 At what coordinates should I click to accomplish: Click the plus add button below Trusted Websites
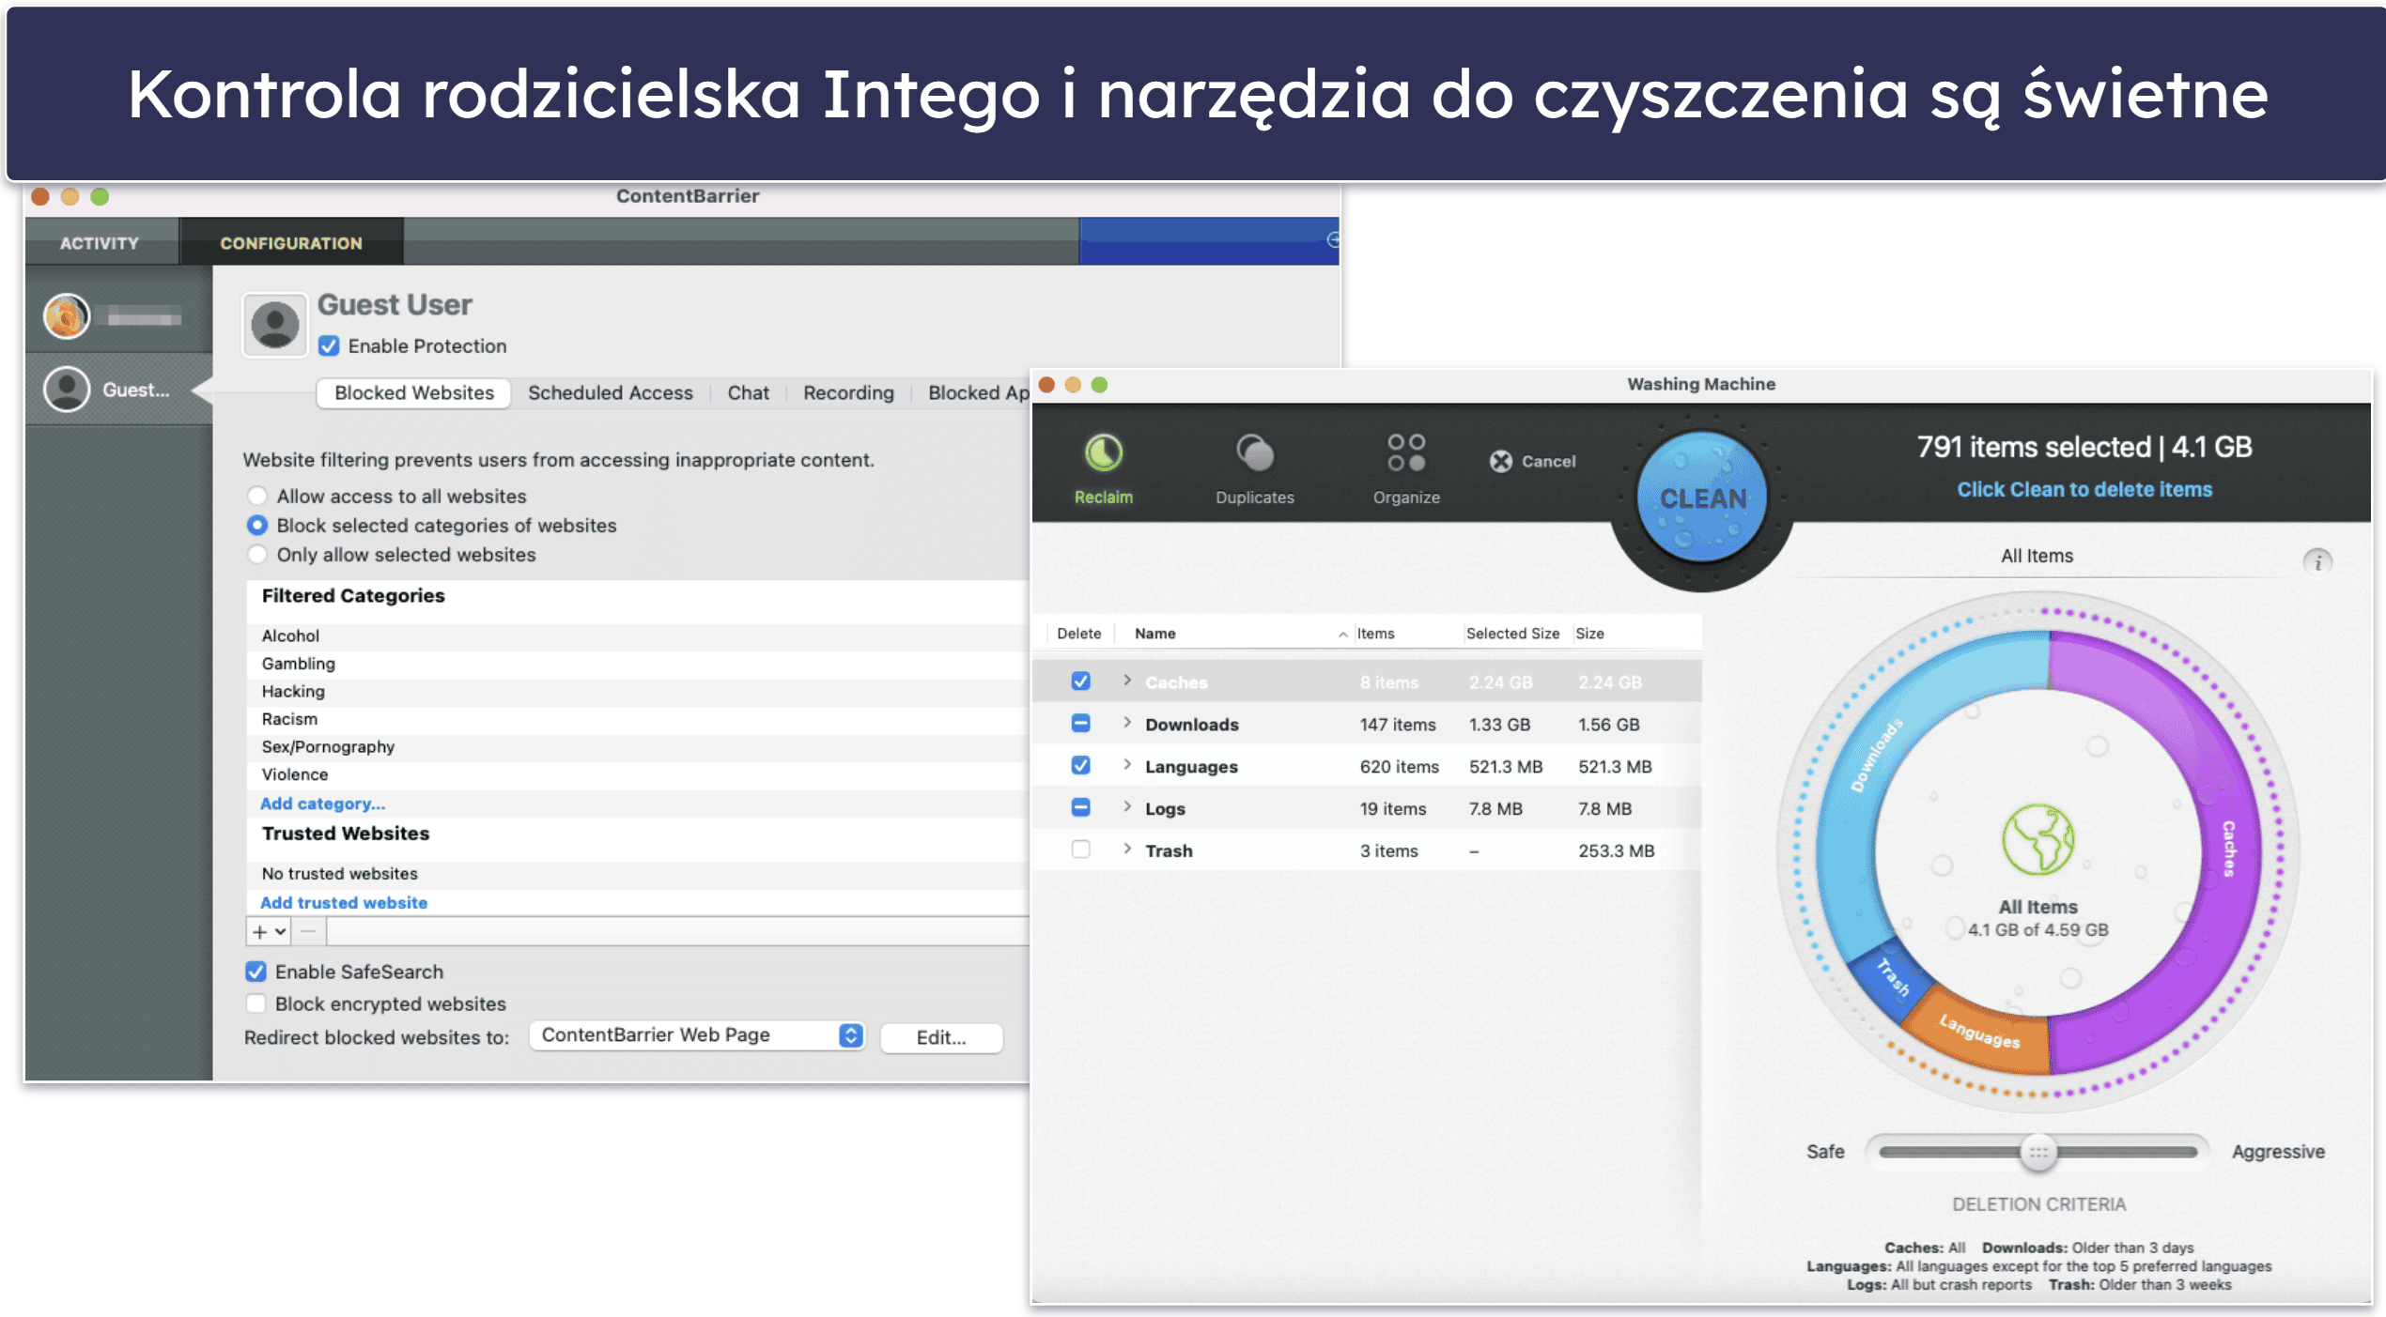point(259,931)
